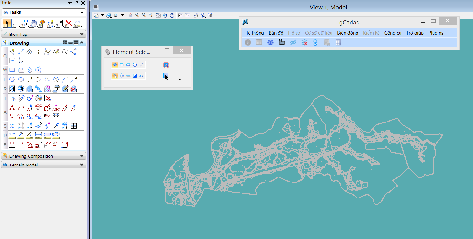Screen dimensions: 473x239
Task: Activate the Pan View hand icon
Action: pos(172,15)
